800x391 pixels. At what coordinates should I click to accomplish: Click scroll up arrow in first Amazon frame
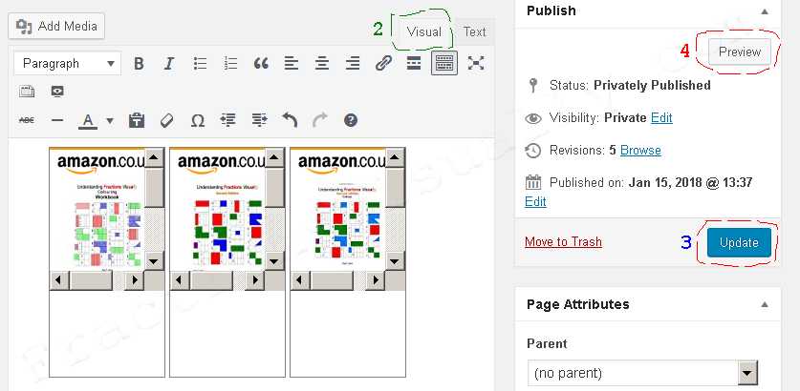(155, 158)
